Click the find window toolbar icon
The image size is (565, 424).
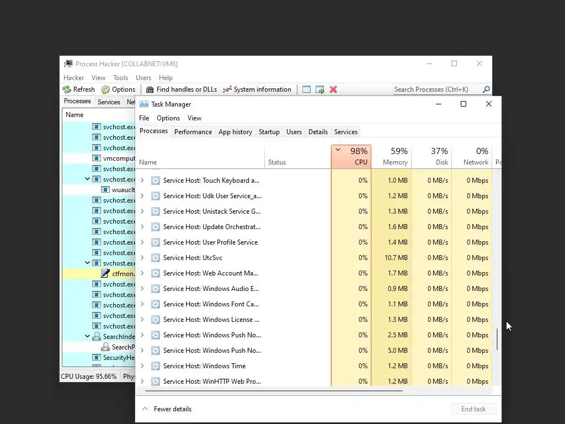coord(306,89)
